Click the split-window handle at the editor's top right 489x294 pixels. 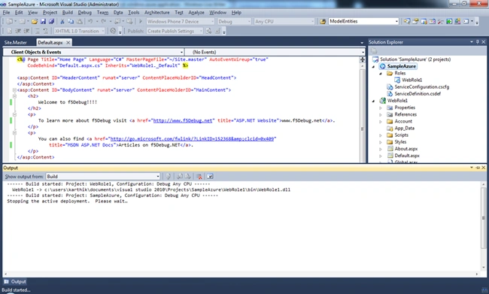click(363, 59)
